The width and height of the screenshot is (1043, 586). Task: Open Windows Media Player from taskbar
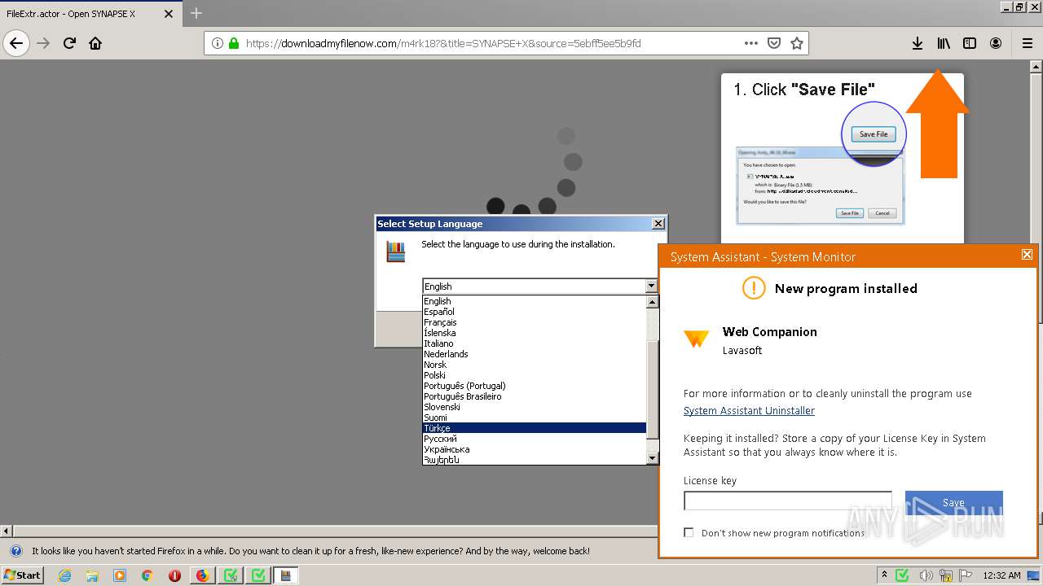(x=120, y=575)
